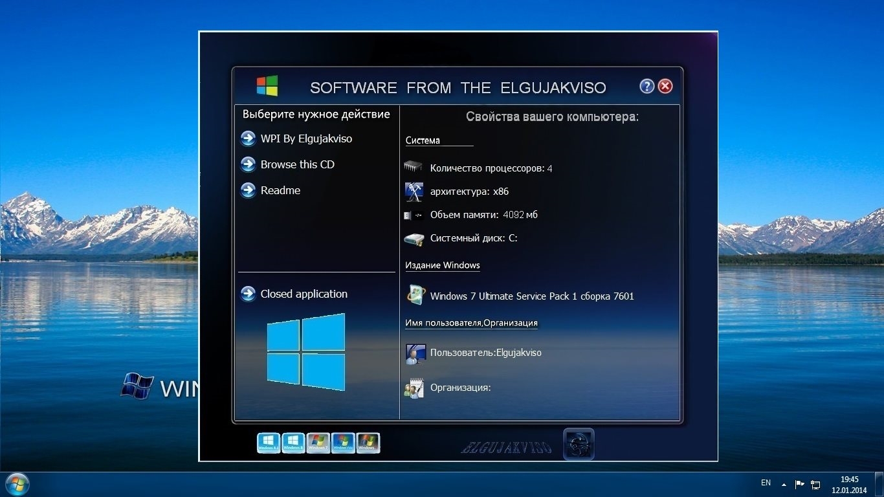Open the Windows 8.1 theme icon
Screen dimensions: 884x497
click(x=269, y=443)
